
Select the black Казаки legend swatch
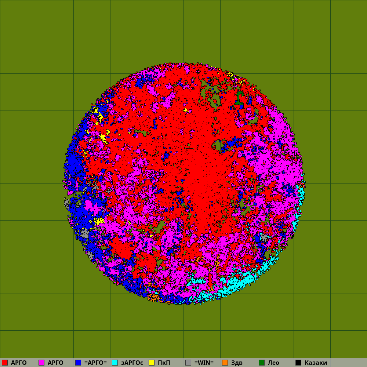298,363
